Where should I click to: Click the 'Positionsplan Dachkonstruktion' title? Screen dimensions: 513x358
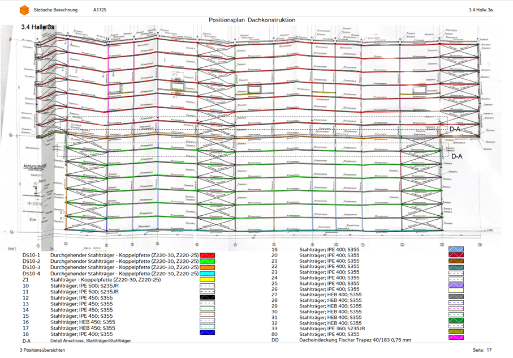(x=252, y=20)
